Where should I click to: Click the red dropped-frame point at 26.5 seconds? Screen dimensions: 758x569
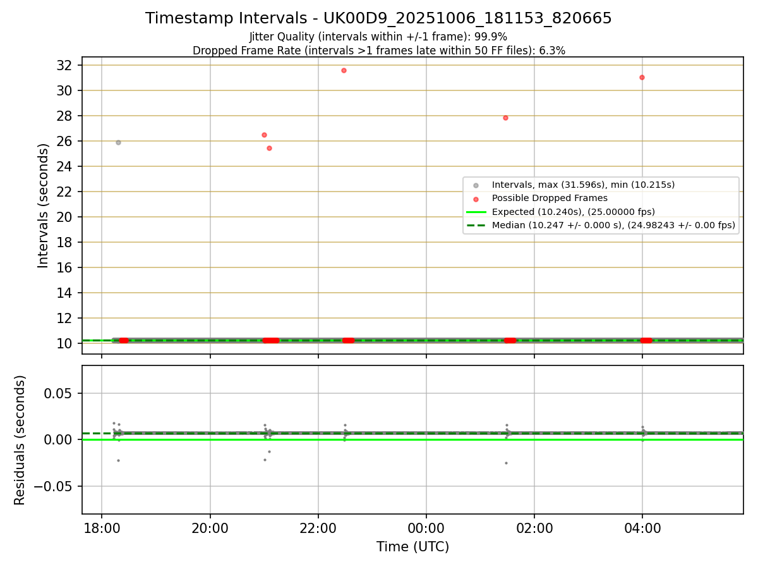click(264, 135)
